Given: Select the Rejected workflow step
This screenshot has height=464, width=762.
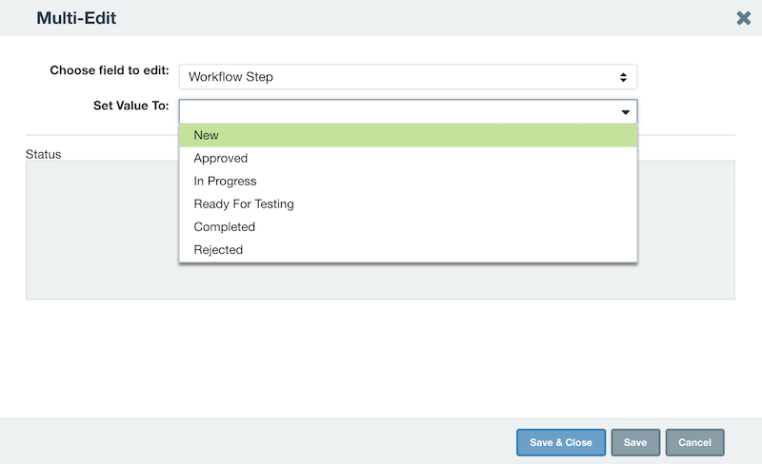Looking at the screenshot, I should tap(408, 249).
